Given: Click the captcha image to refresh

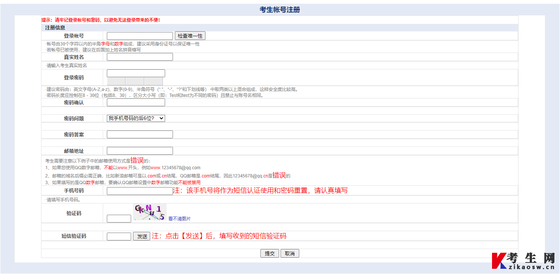Looking at the screenshot, I should (x=150, y=212).
